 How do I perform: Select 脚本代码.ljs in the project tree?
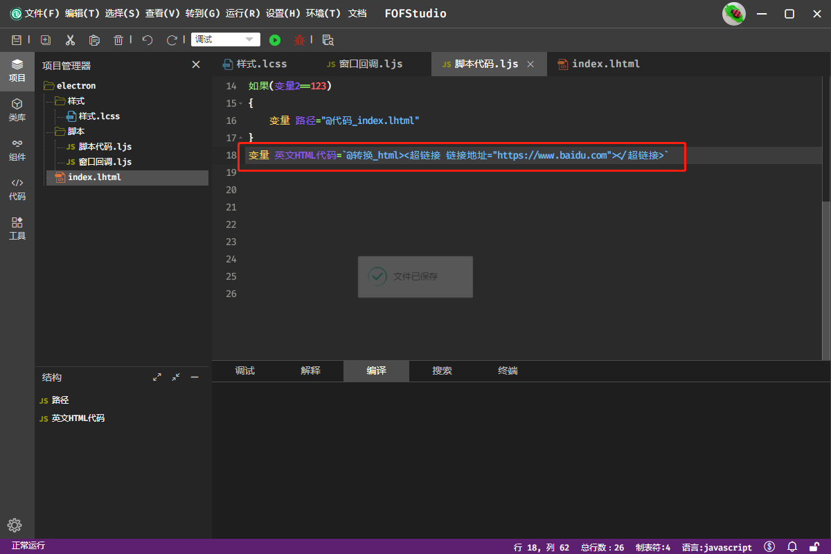point(105,147)
